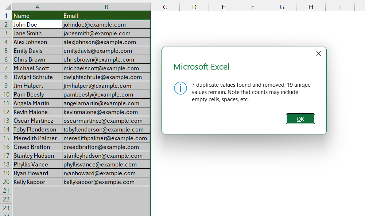Select the Michael Scott cell
The width and height of the screenshot is (365, 216).
coord(37,68)
